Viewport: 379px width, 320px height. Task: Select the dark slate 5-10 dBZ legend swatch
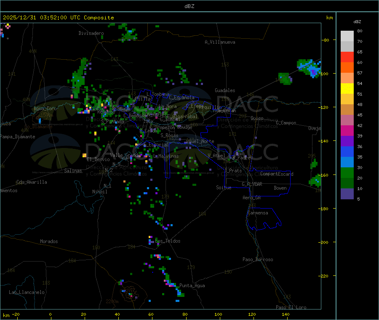tap(347, 194)
